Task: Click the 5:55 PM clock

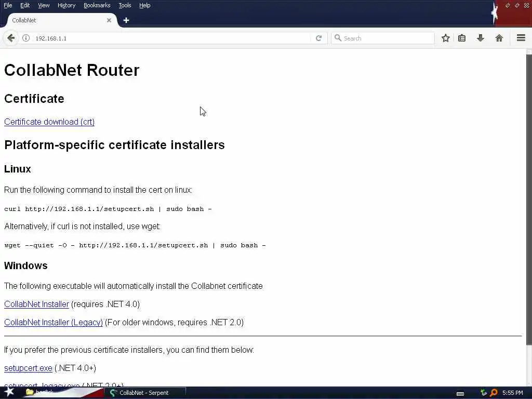Action: pos(512,393)
